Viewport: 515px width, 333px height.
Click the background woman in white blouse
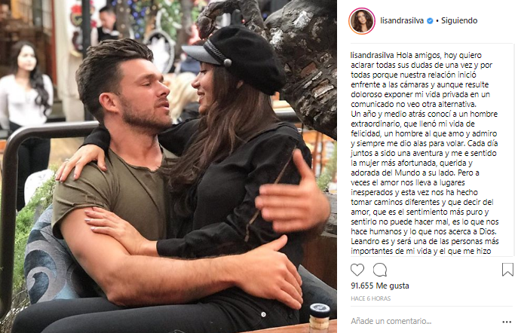pyautogui.click(x=26, y=112)
